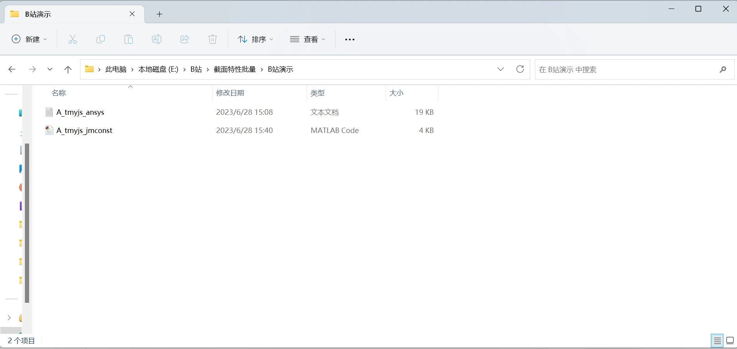
Task: Open the 查看 view dropdown
Action: (308, 39)
